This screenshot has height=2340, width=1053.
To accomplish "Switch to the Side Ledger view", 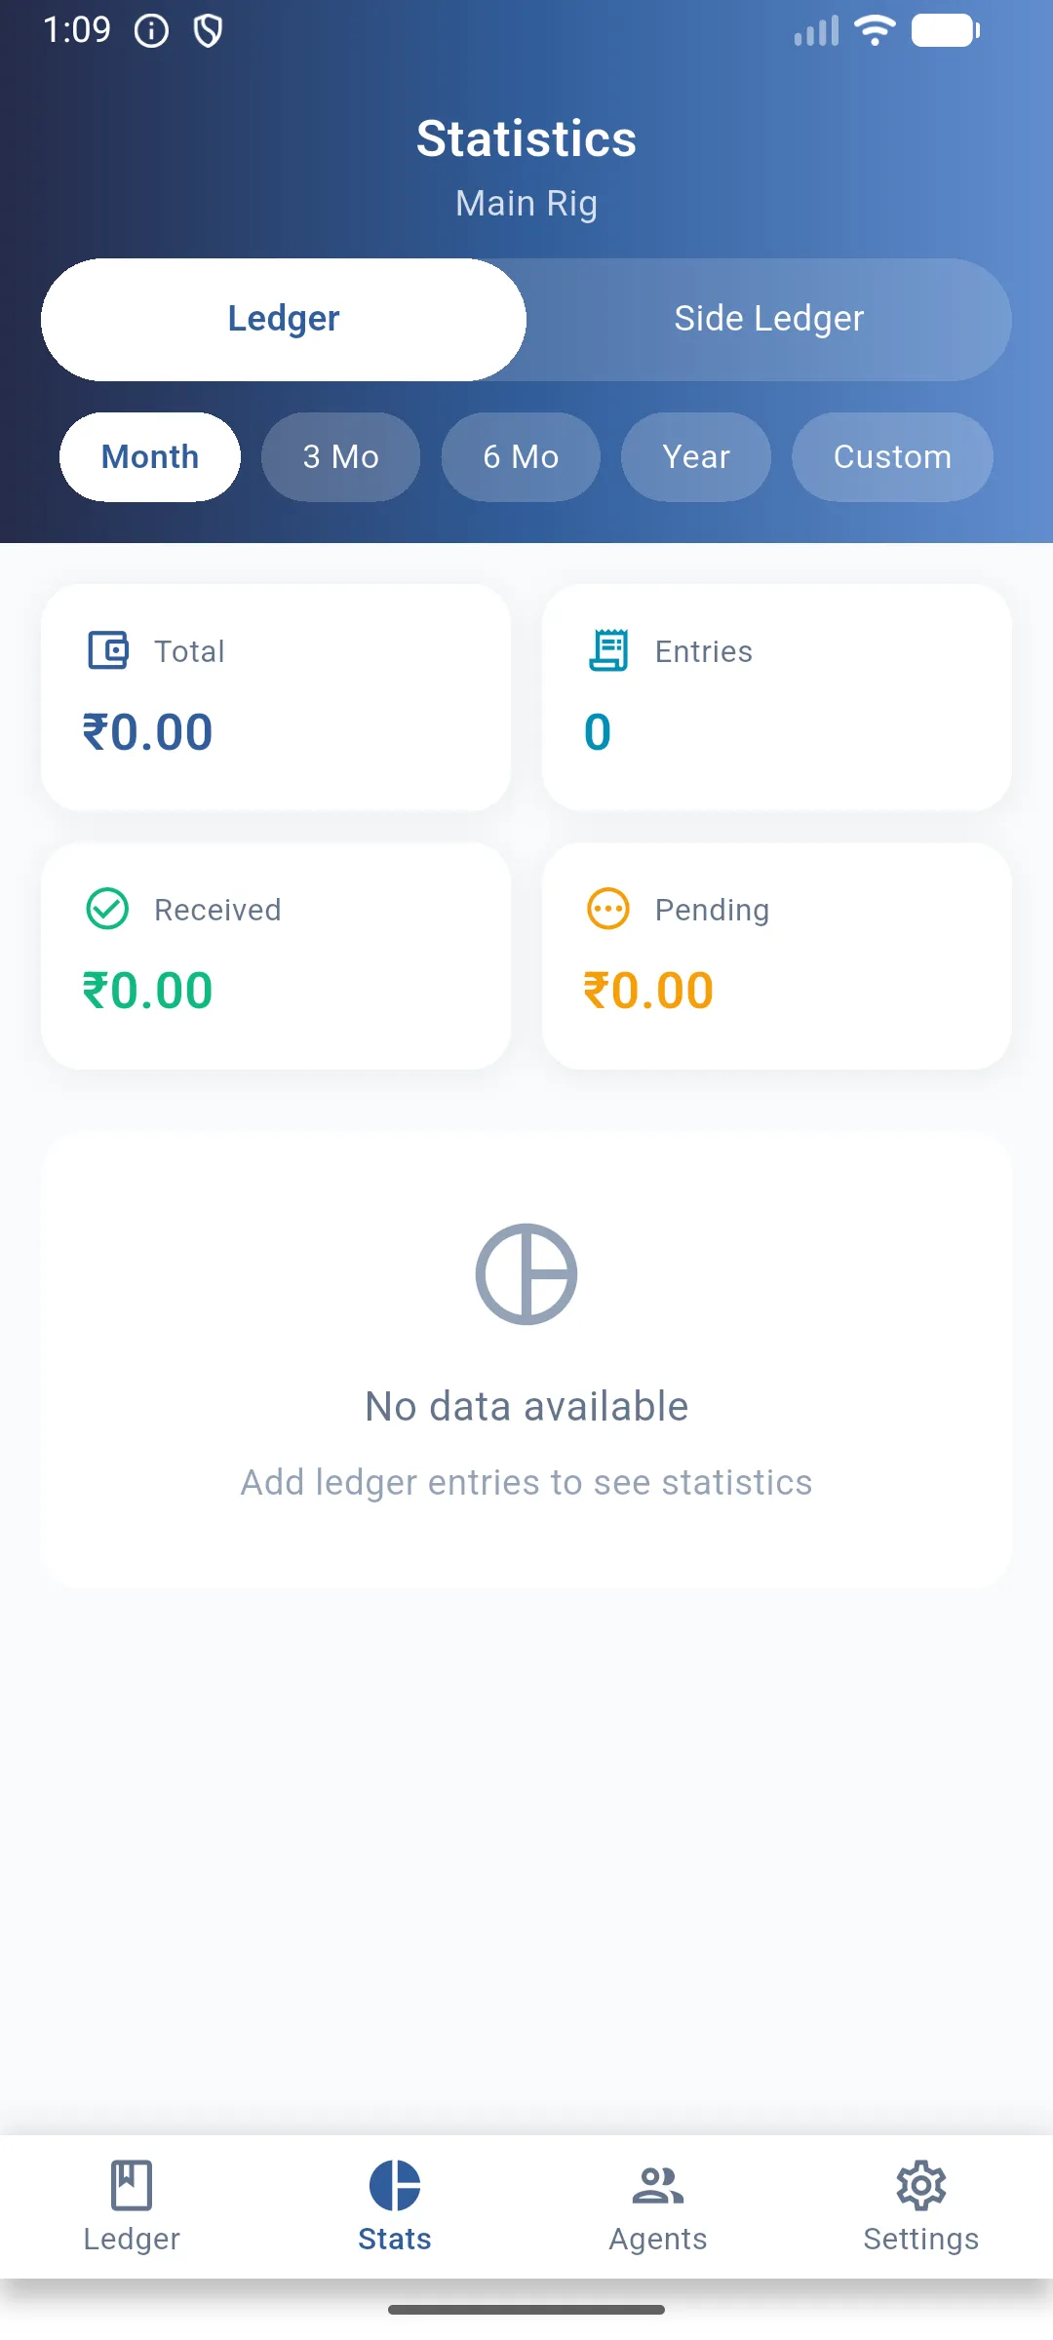I will coord(768,319).
